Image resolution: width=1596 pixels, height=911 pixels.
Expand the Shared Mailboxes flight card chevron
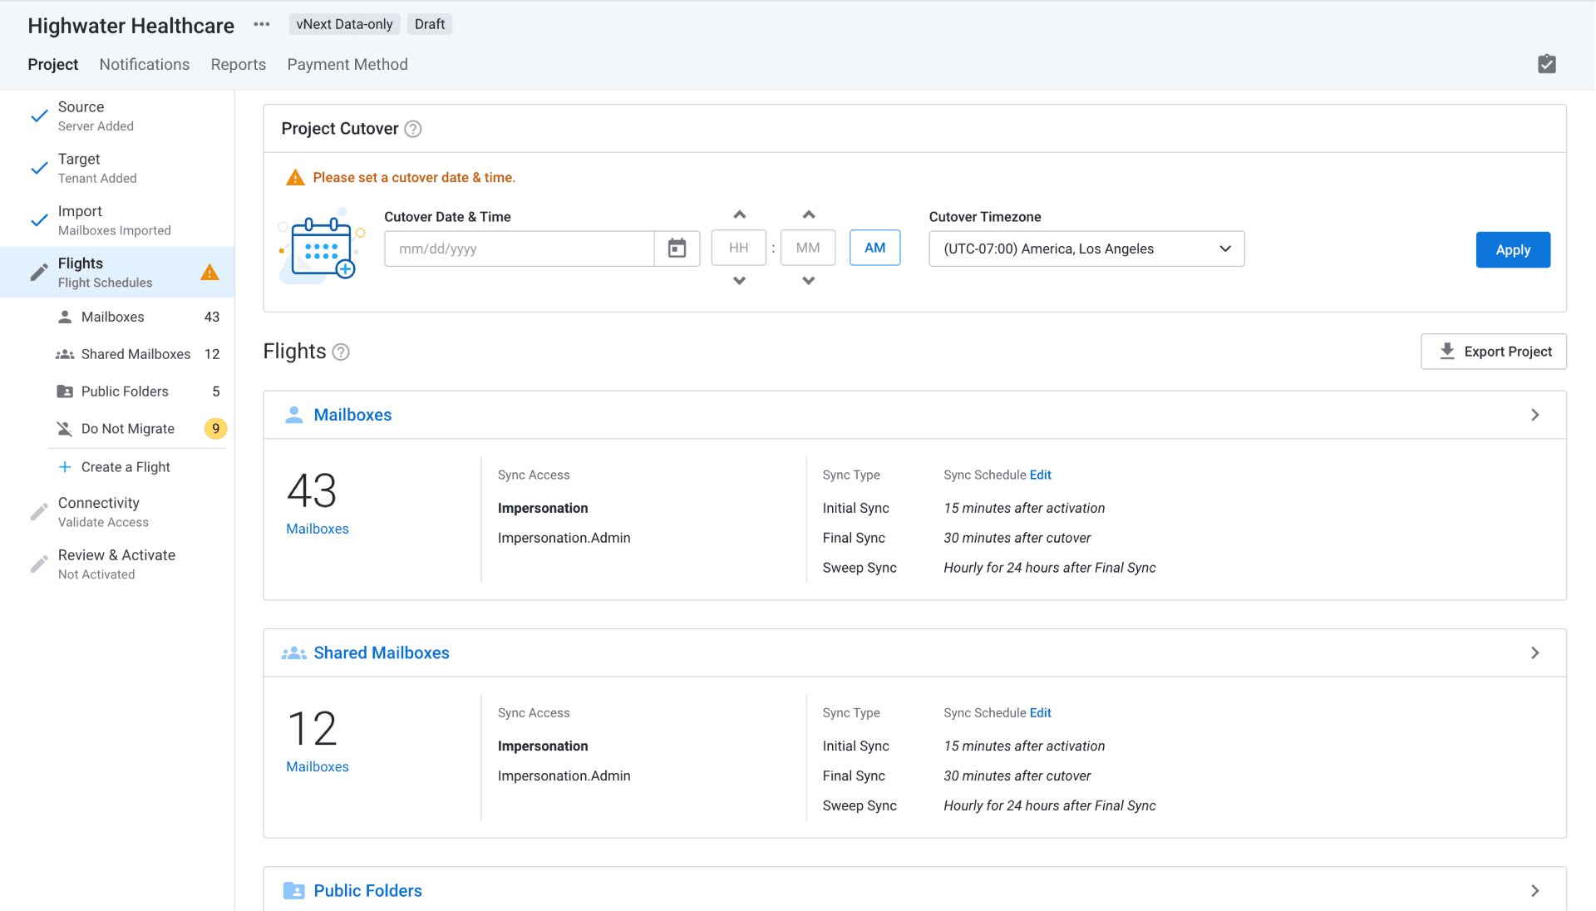click(x=1534, y=653)
